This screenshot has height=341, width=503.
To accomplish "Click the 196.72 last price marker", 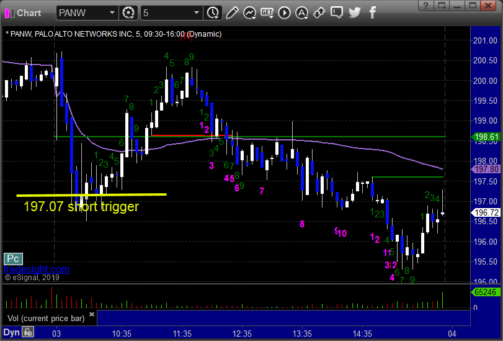I will pos(486,212).
